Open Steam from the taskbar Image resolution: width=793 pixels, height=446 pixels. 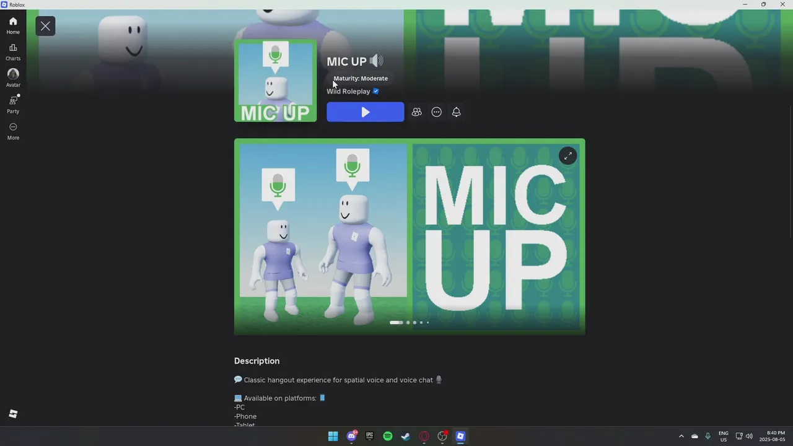[406, 436]
